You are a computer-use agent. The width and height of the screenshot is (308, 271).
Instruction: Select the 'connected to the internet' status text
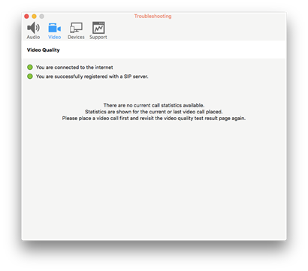coord(74,68)
